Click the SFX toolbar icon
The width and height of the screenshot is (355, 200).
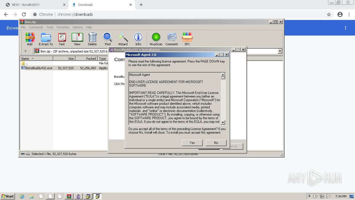tap(187, 39)
